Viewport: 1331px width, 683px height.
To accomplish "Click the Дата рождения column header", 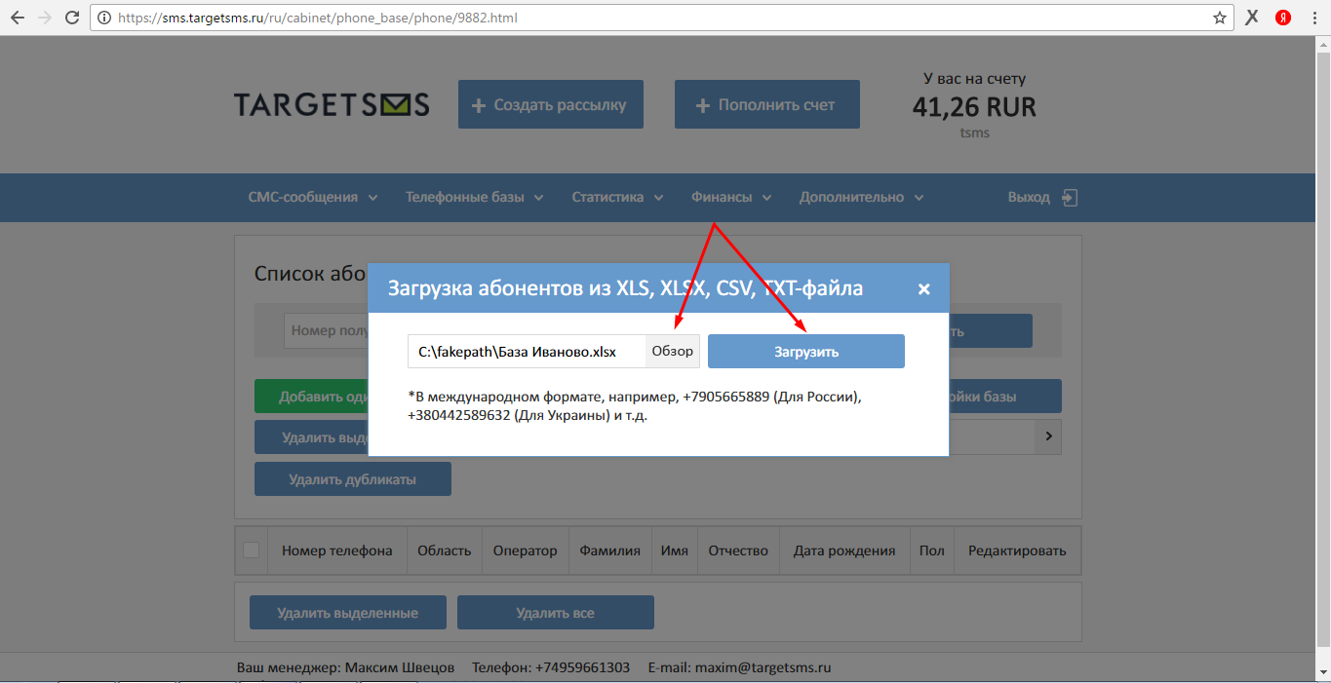I will pos(844,550).
